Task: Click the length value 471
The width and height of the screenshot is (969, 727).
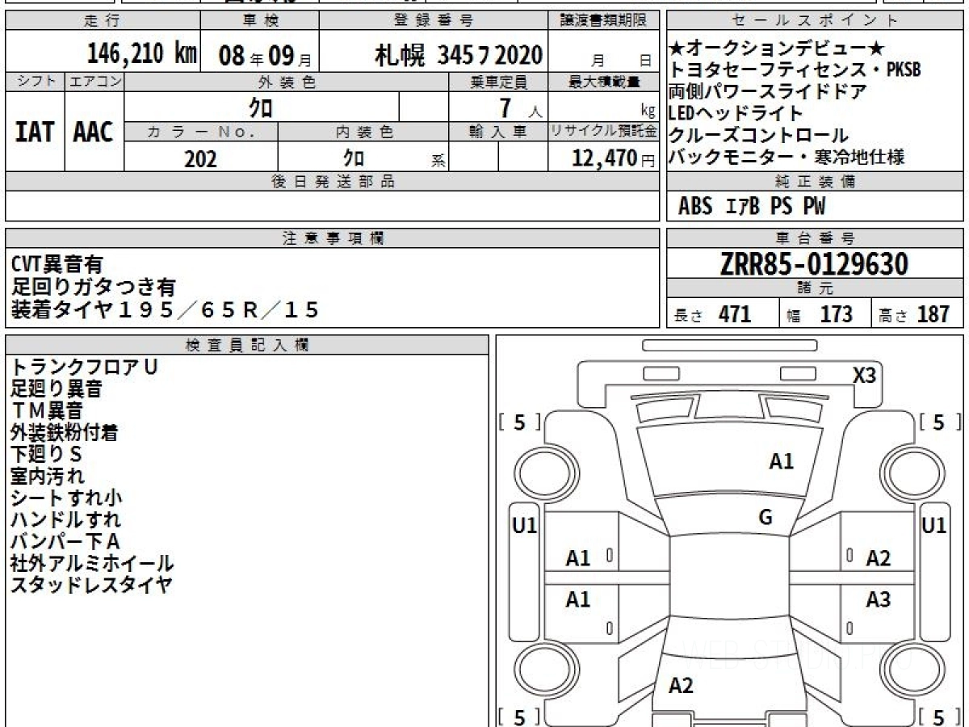Action: tap(735, 313)
